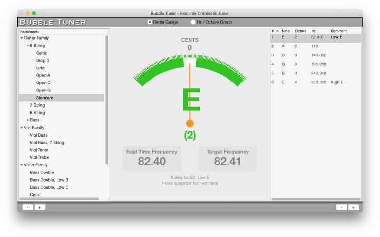Viewport: 380px width, 237px height.
Task: Select note row 1 Low E
Action: (x=316, y=37)
